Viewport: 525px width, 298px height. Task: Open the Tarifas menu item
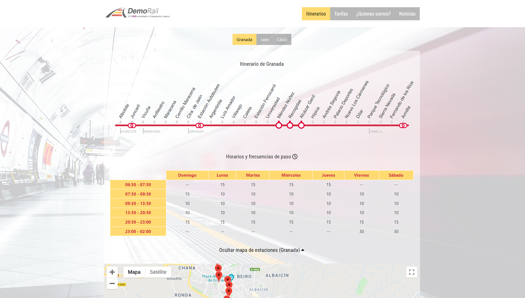coord(341,14)
